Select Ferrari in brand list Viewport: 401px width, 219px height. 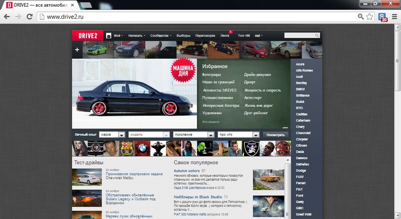point(300,183)
